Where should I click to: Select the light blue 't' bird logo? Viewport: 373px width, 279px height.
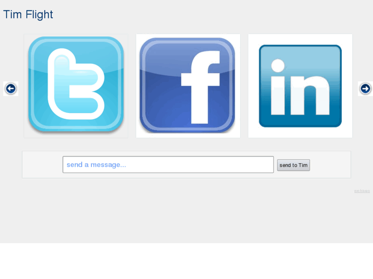[x=76, y=84]
